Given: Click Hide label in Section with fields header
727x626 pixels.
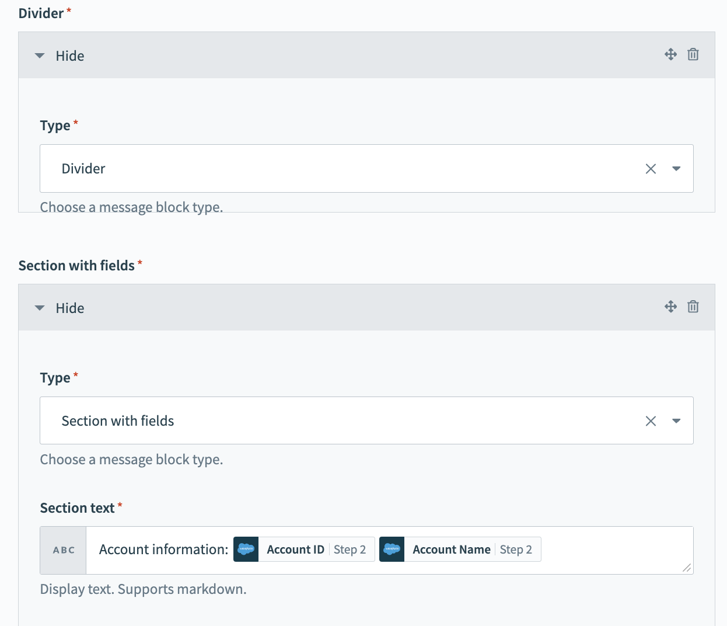Looking at the screenshot, I should tap(70, 308).
